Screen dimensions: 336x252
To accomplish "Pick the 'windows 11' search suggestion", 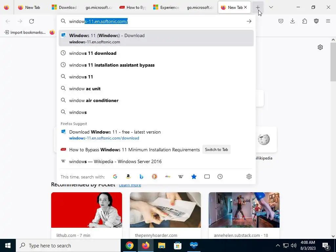I will click(156, 77).
